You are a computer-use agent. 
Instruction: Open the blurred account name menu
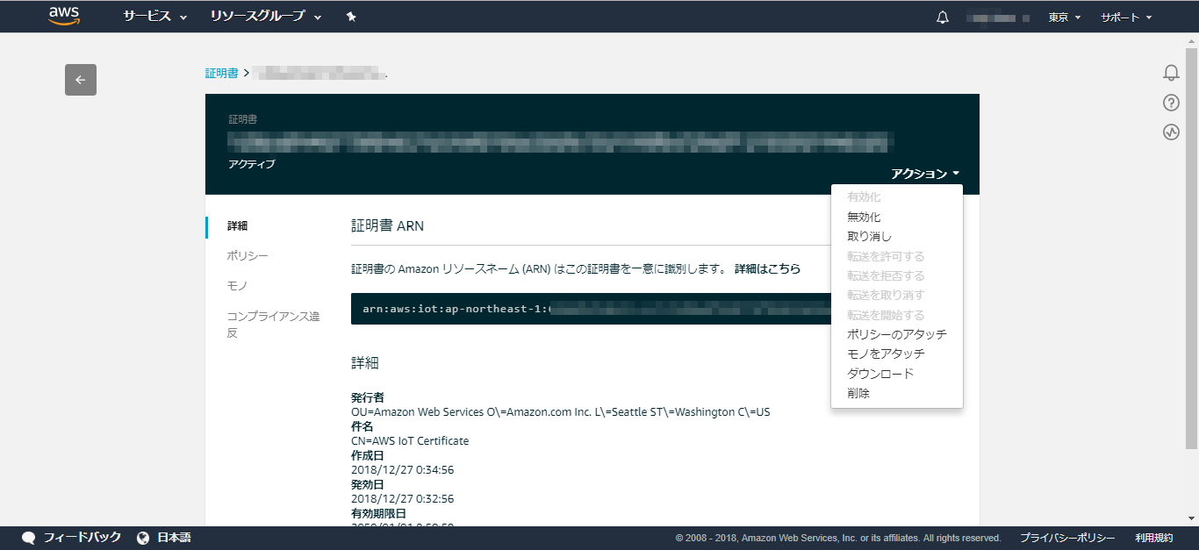coord(996,17)
